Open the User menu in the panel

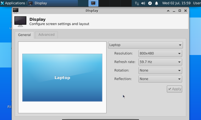[197, 3]
